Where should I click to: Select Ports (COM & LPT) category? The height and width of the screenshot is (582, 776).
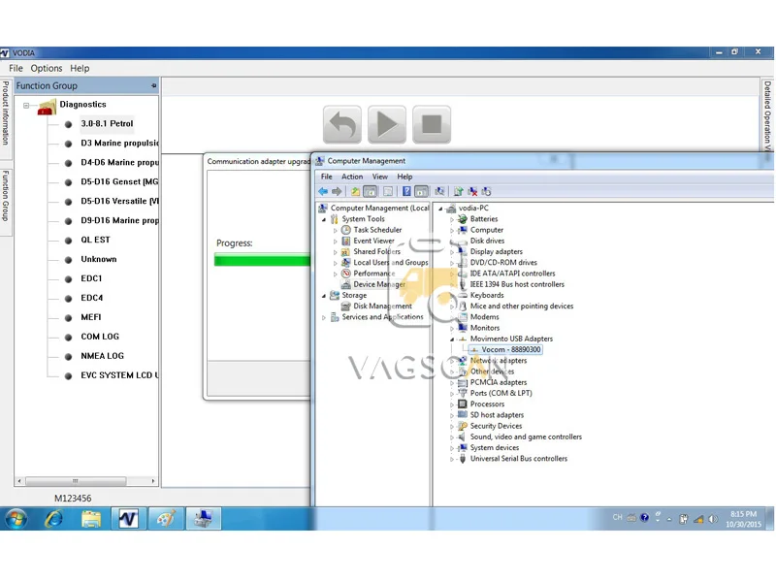(501, 393)
